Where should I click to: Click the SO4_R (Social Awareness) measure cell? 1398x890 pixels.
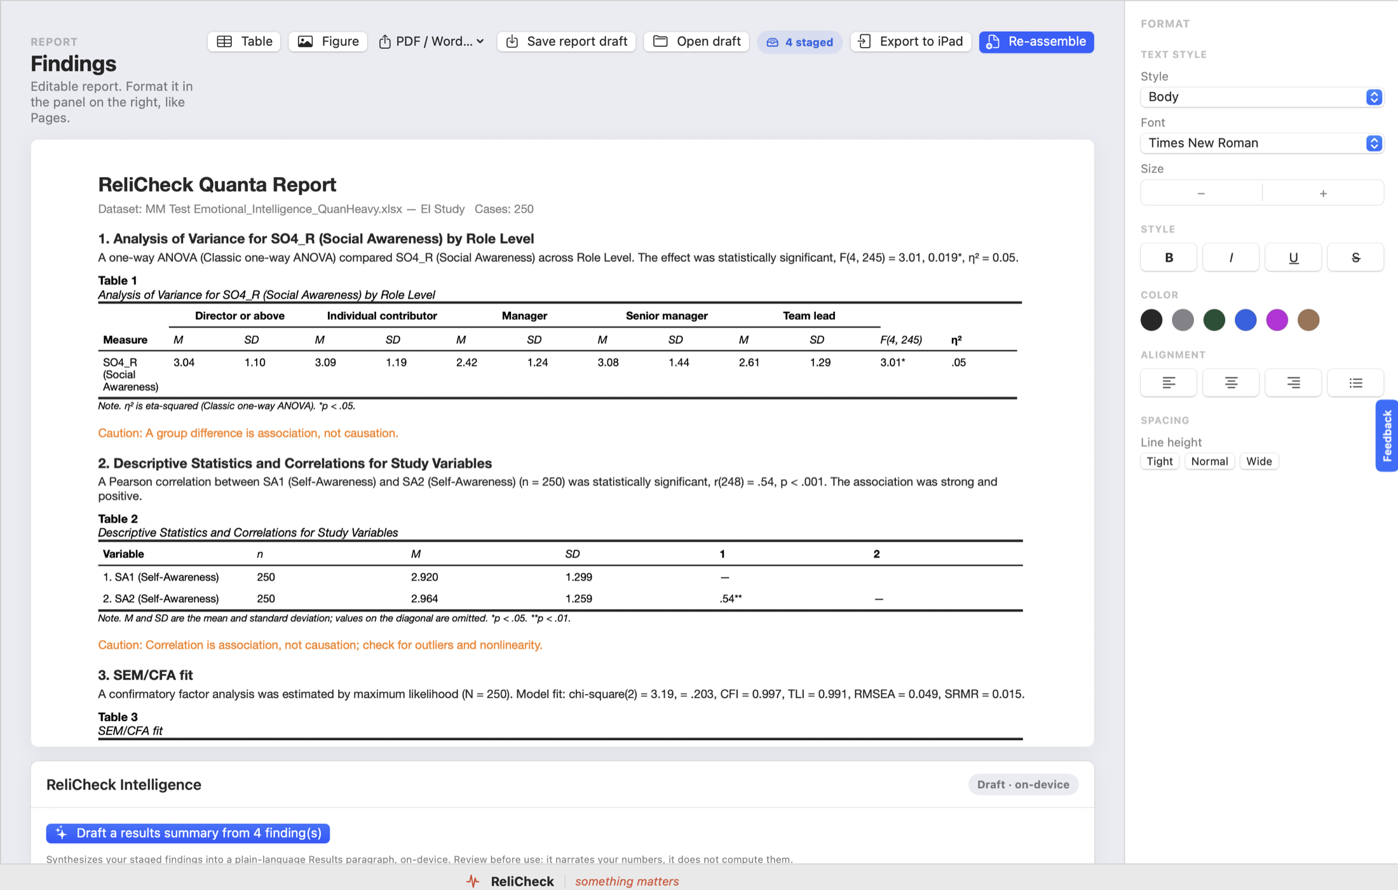point(130,374)
